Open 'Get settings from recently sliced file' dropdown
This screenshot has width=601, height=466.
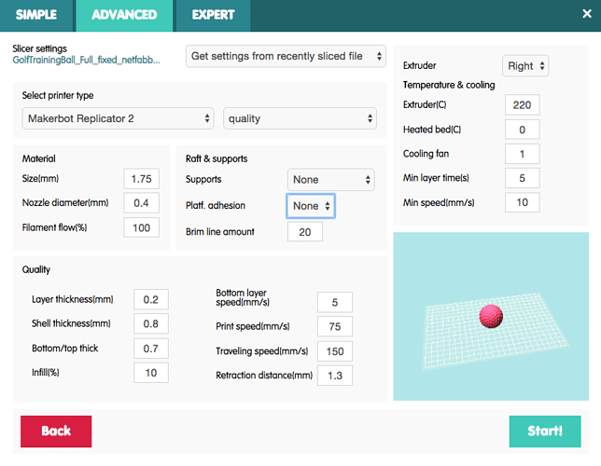coord(286,56)
